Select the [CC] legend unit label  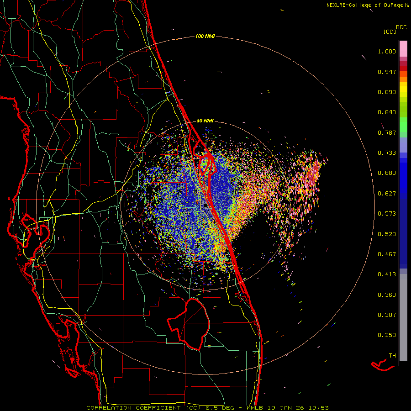point(390,32)
